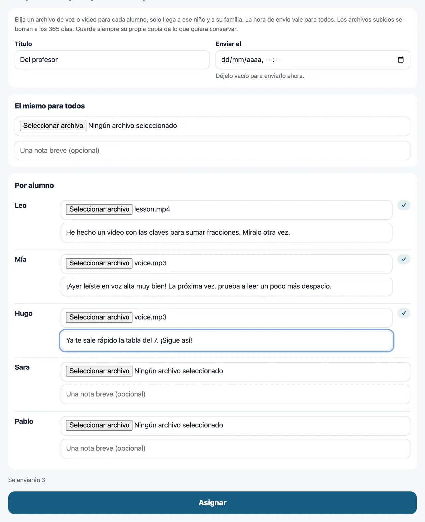The image size is (425, 522).
Task: Select a file for Mía
Action: click(x=99, y=263)
